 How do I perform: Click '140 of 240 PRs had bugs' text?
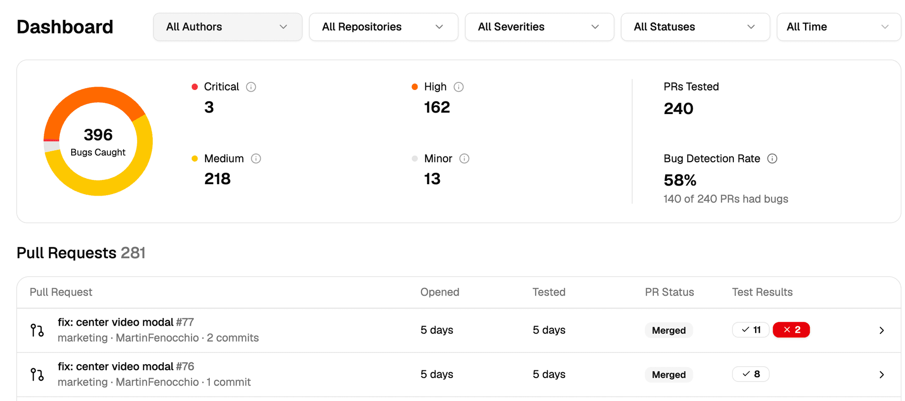[x=726, y=199]
